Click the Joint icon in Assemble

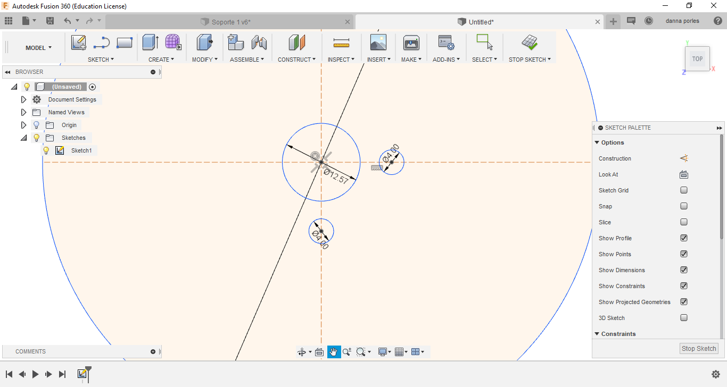(x=259, y=43)
